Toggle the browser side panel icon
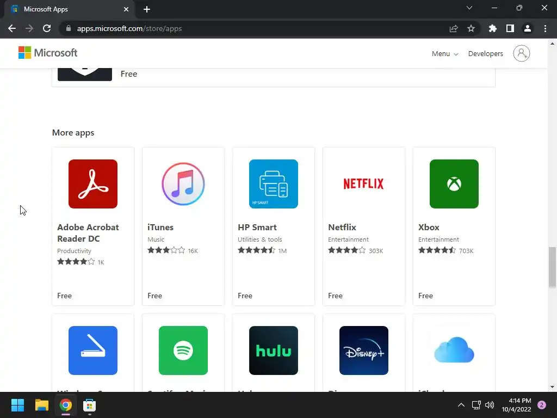Viewport: 557px width, 418px height. 510,28
